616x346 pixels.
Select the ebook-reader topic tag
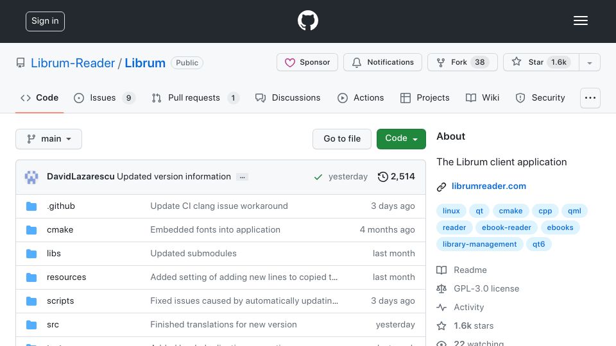[x=506, y=227]
